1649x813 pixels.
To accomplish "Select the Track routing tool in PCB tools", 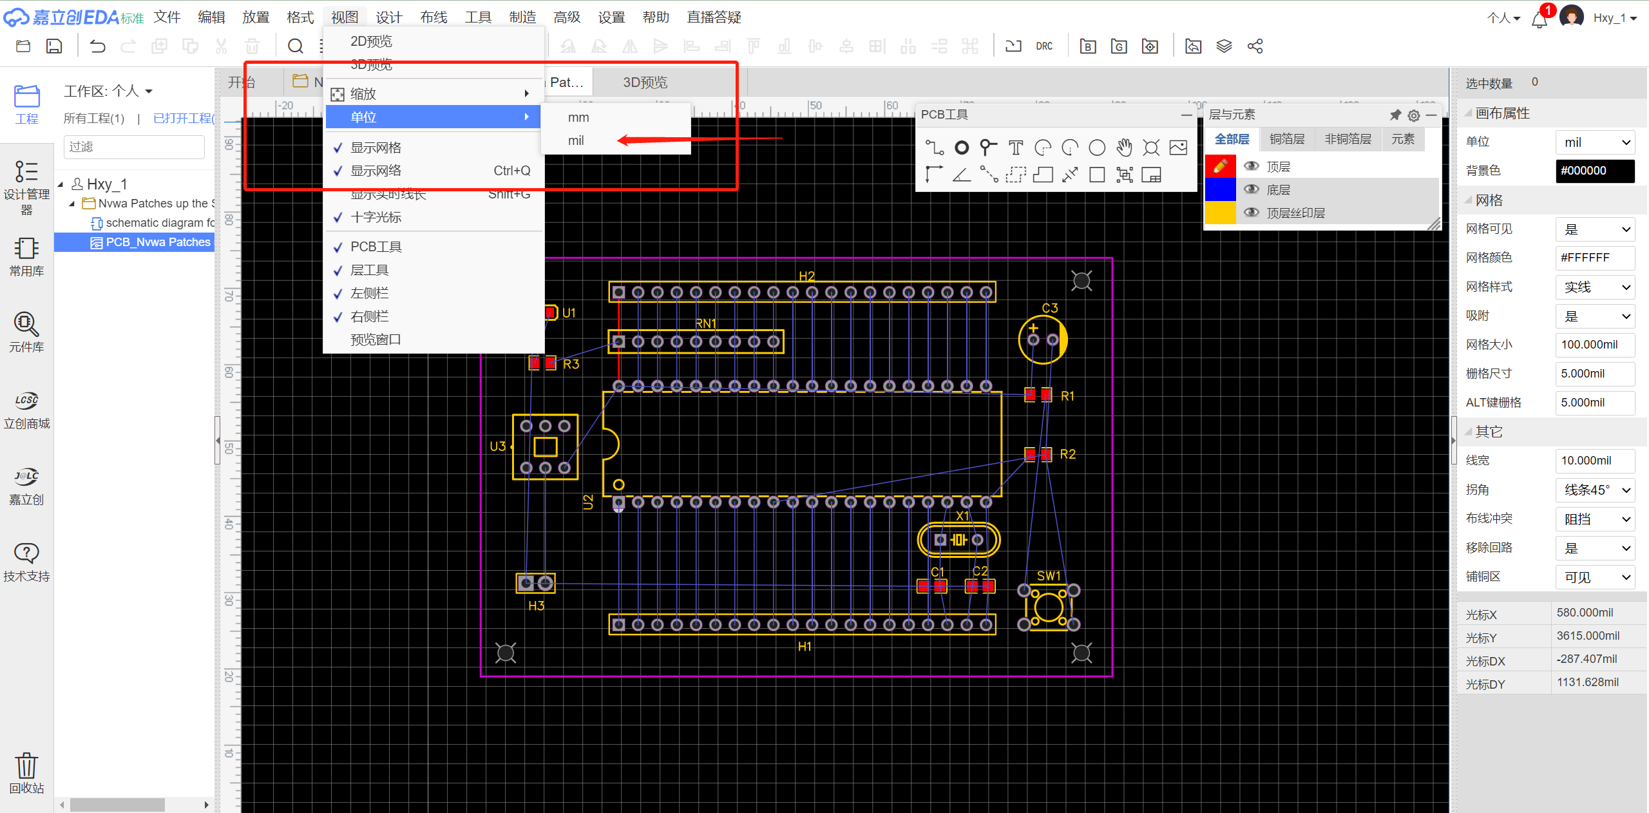I will pyautogui.click(x=934, y=148).
